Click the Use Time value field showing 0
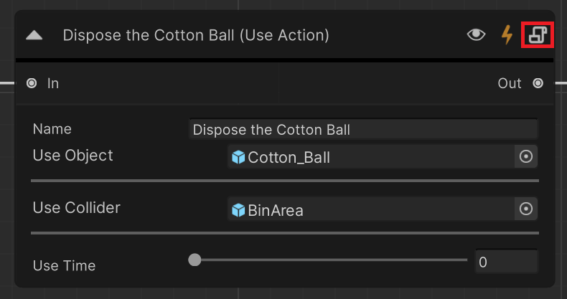This screenshot has height=299, width=567. tap(506, 262)
